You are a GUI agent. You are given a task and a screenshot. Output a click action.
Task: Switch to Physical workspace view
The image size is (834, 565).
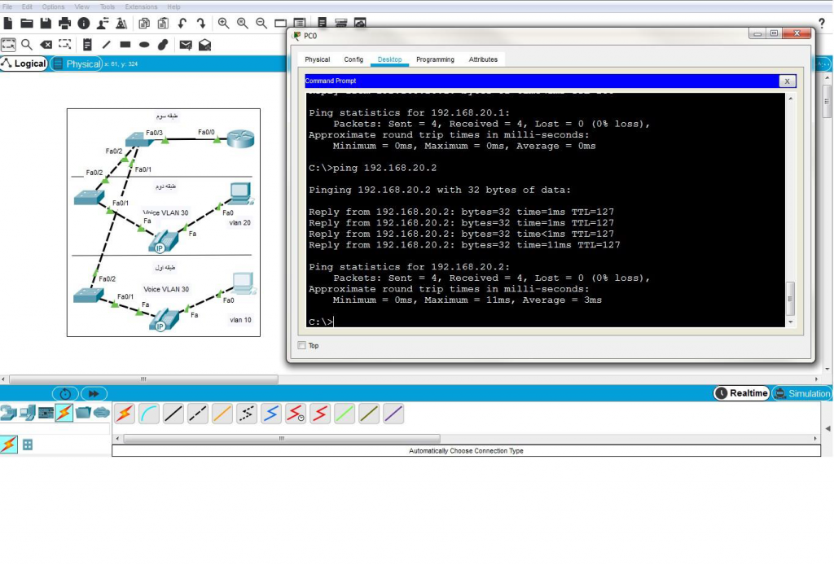tap(77, 64)
